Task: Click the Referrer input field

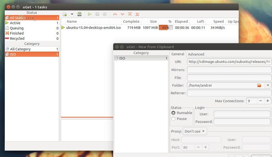Action: (229, 93)
